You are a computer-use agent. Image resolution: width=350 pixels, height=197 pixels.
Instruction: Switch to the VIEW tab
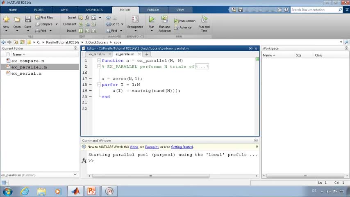point(180,10)
